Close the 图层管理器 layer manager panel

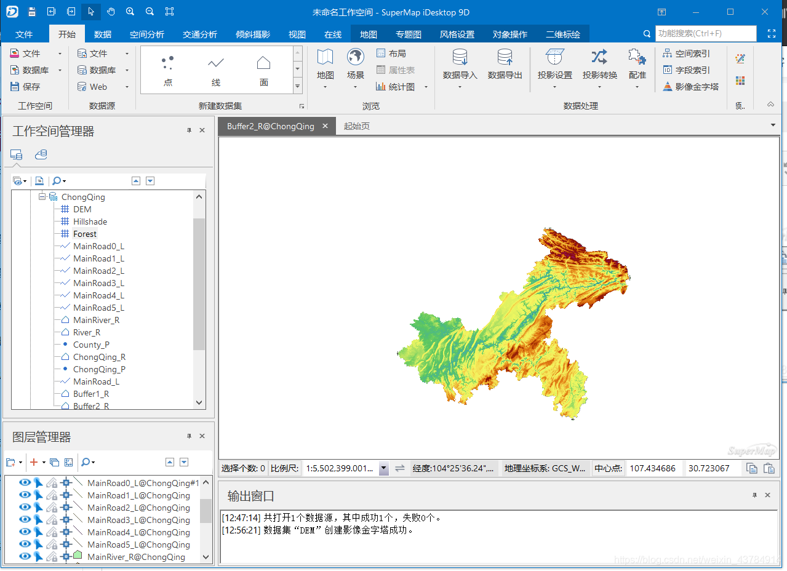pyautogui.click(x=202, y=436)
